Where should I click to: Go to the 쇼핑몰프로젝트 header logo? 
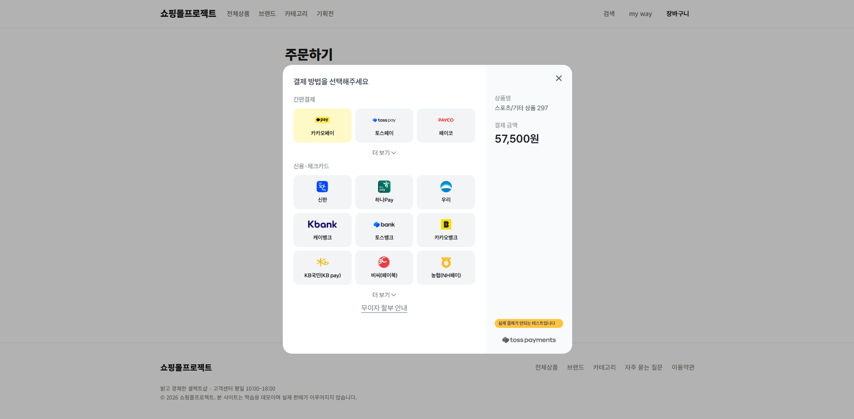[x=188, y=14]
